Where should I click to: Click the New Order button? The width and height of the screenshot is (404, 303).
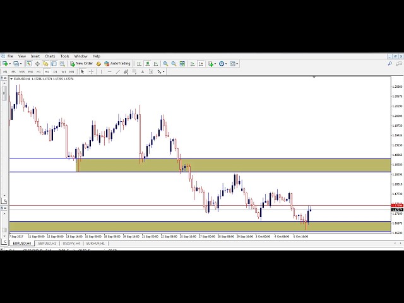81,64
